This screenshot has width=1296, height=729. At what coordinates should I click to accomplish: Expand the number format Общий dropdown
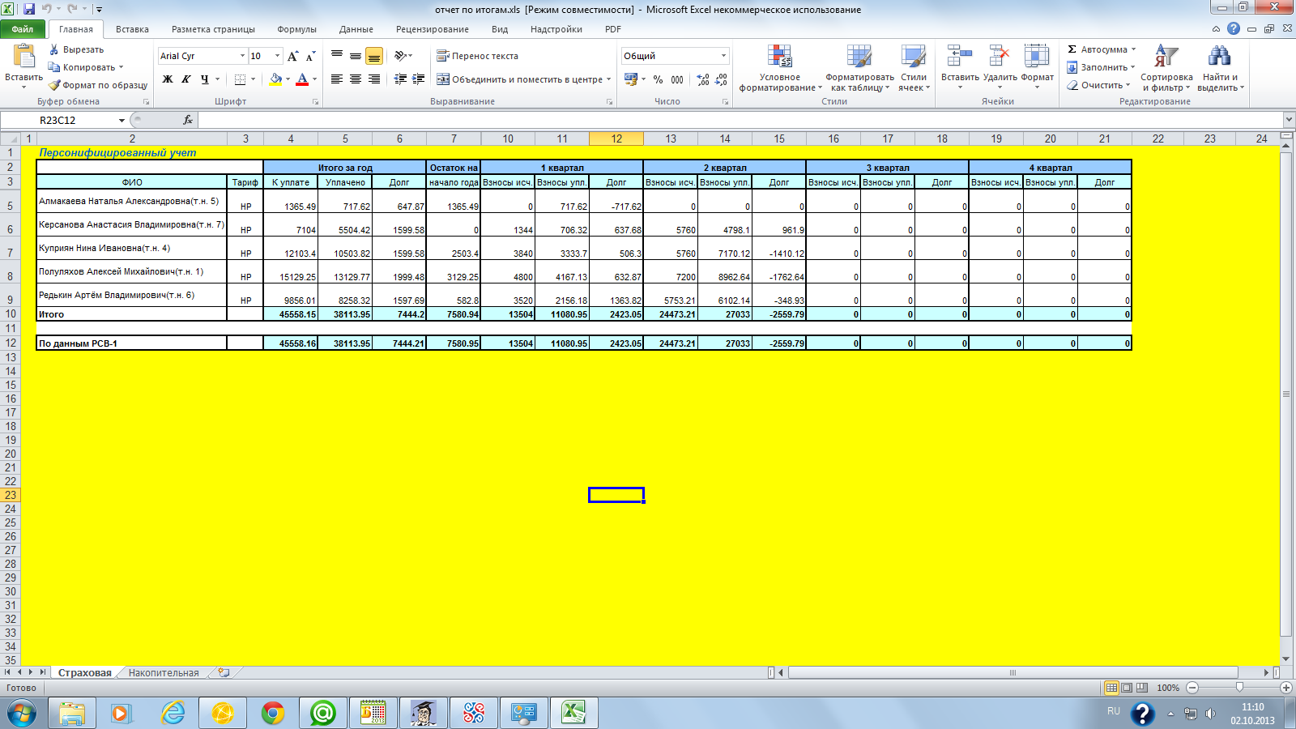(x=723, y=56)
